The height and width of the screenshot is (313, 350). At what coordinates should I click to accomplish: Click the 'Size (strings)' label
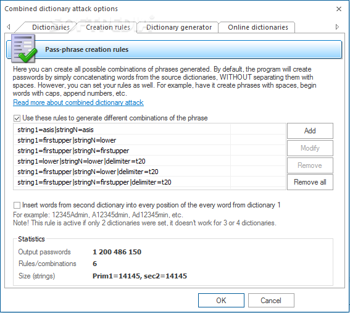click(37, 276)
